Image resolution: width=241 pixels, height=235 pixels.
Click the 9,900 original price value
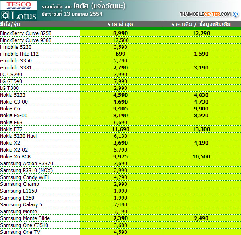pyautogui.click(x=201, y=109)
